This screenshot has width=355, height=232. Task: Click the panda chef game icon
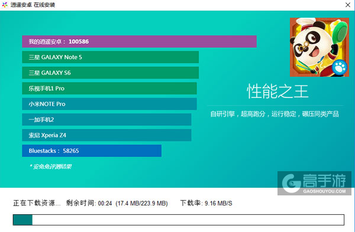pyautogui.click(x=319, y=47)
